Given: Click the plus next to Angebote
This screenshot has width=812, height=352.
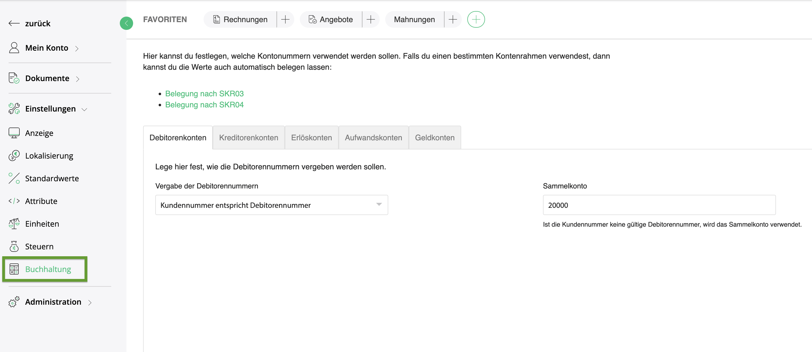Looking at the screenshot, I should coord(371,19).
